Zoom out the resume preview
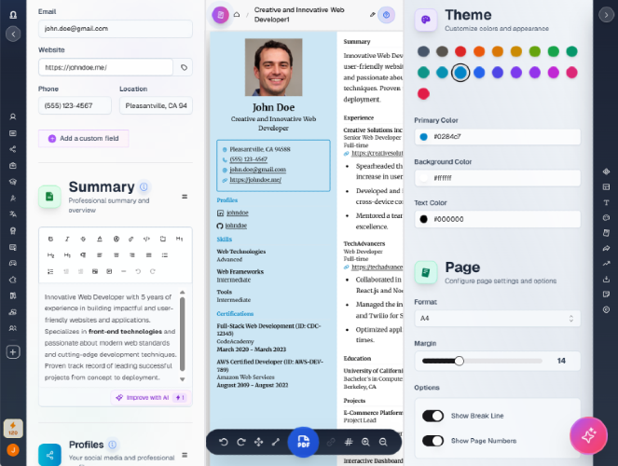This screenshot has height=466, width=618. [x=383, y=442]
